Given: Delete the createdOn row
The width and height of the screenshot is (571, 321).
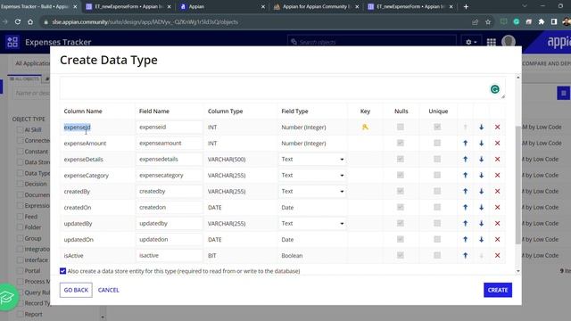Looking at the screenshot, I should coord(497,208).
